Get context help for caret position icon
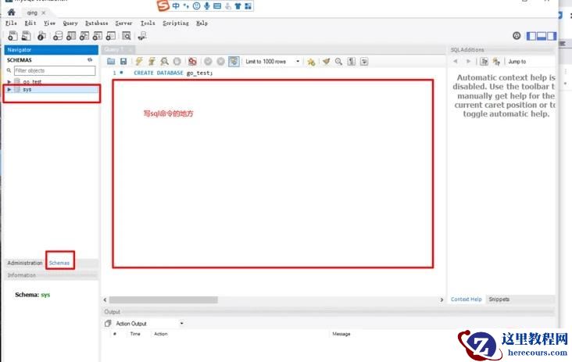The height and width of the screenshot is (362, 572). coord(484,61)
